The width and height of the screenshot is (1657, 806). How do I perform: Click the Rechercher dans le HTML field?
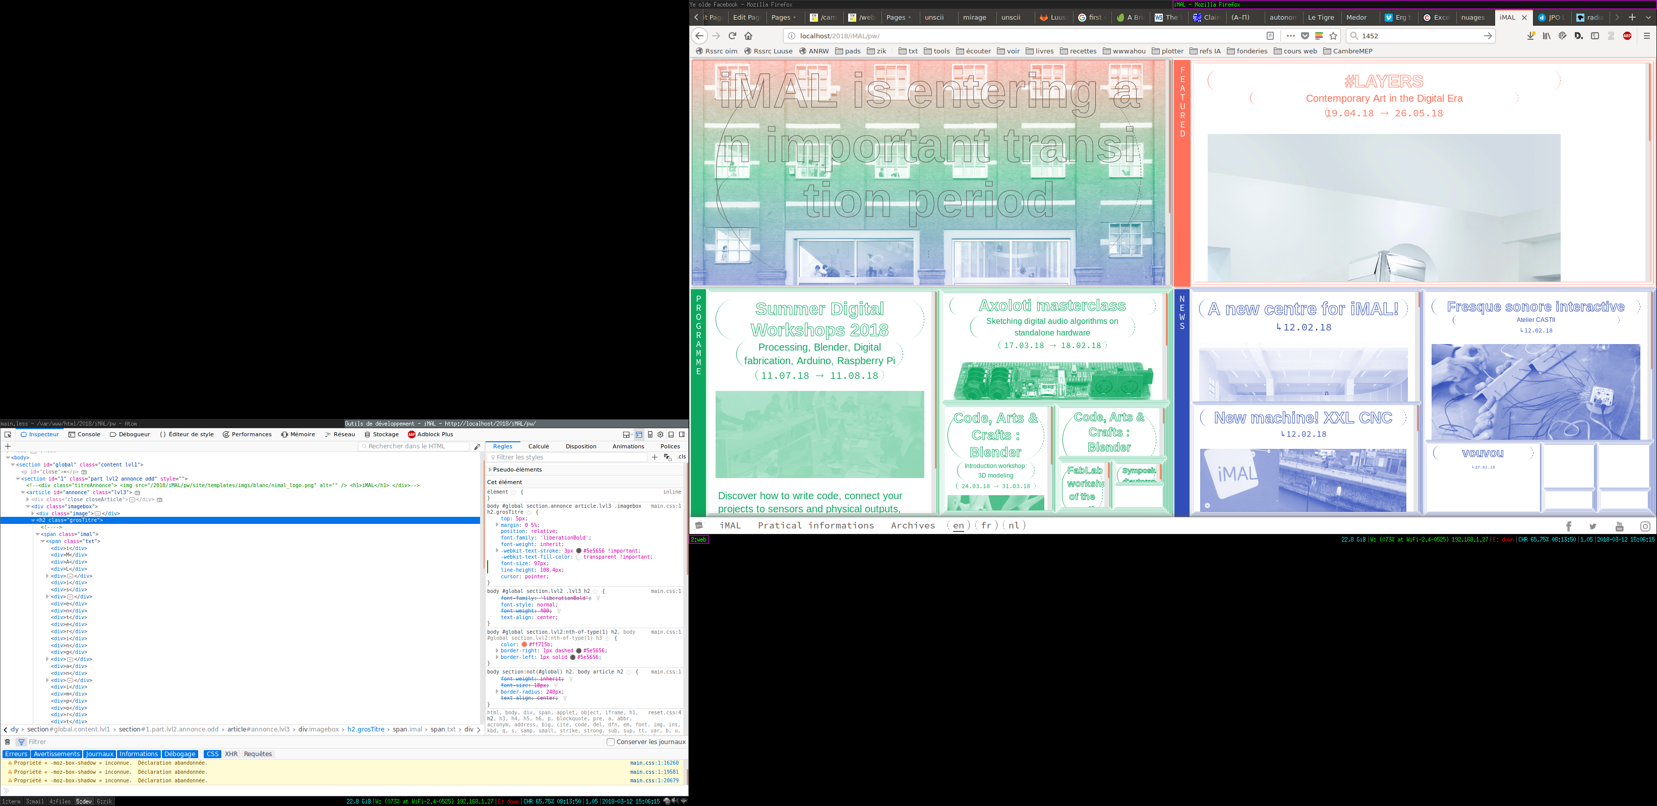[x=411, y=446]
